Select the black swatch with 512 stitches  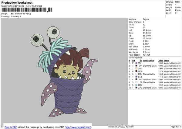(x=136, y=79)
